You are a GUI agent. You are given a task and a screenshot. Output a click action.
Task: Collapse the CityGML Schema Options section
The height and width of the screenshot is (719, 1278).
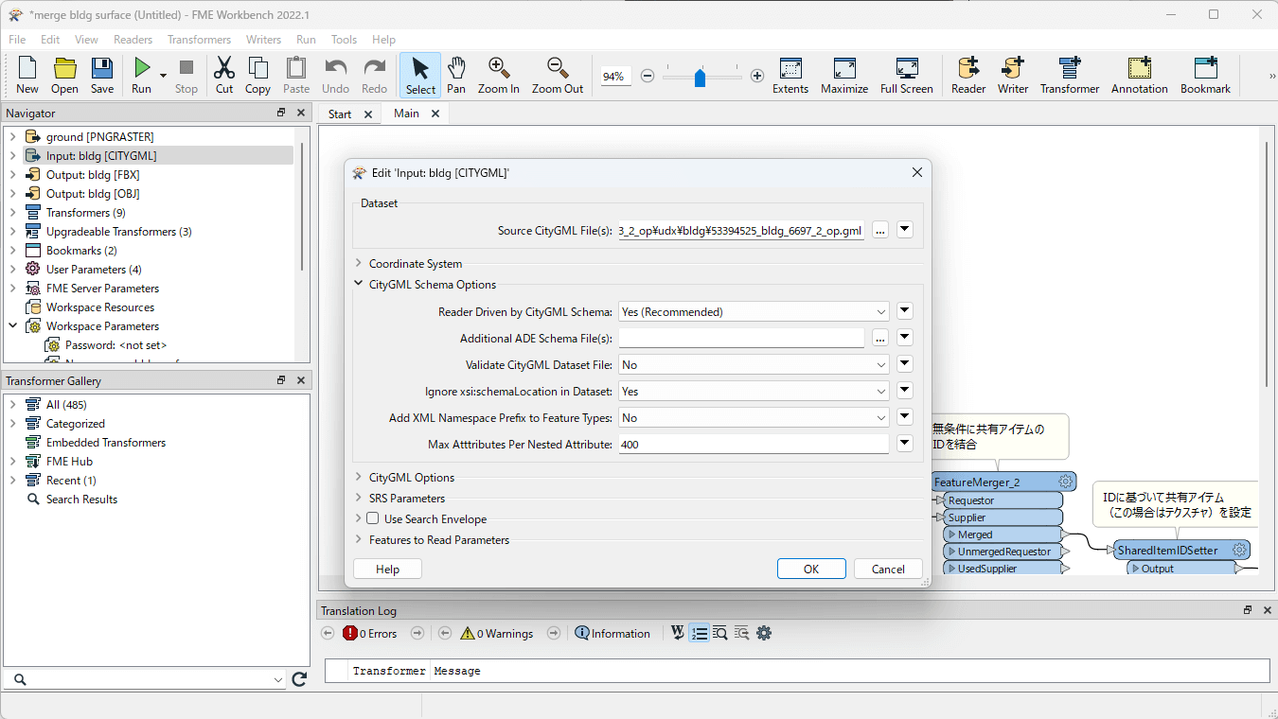click(359, 285)
